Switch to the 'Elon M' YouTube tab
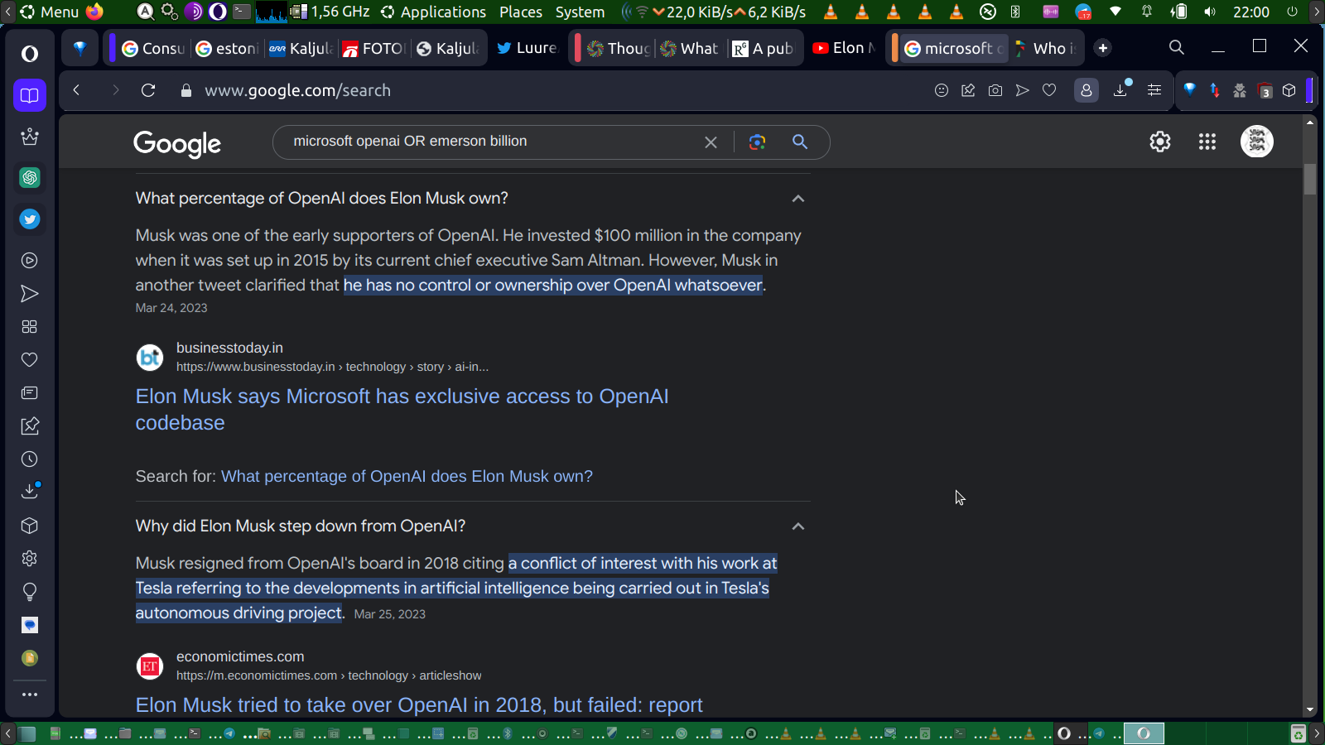This screenshot has width=1325, height=745. (x=843, y=48)
